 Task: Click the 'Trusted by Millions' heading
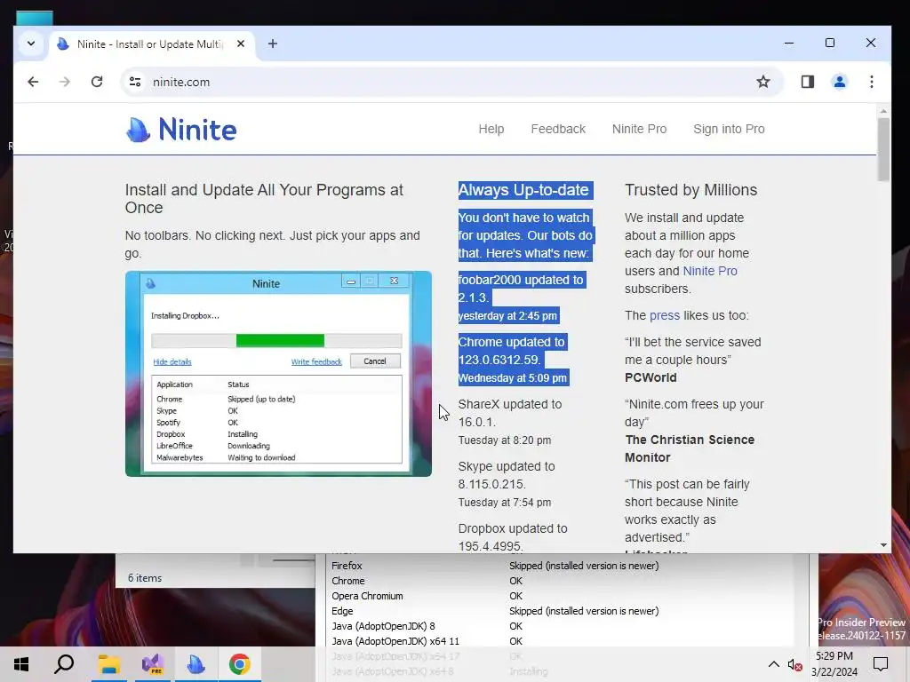(690, 190)
